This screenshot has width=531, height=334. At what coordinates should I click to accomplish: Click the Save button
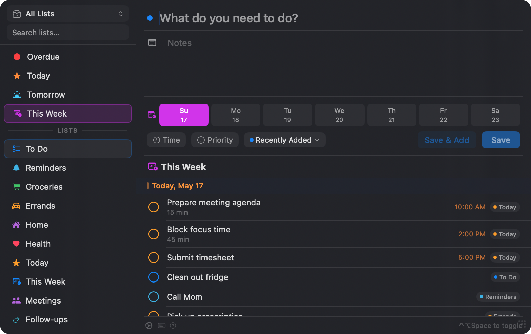tap(501, 140)
